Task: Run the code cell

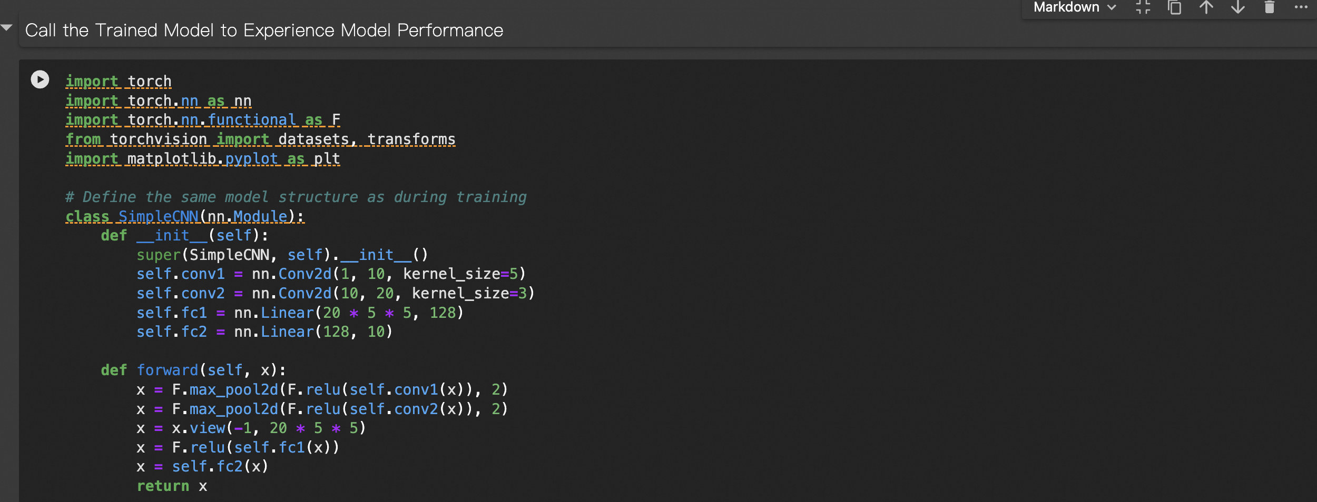Action: 40,79
